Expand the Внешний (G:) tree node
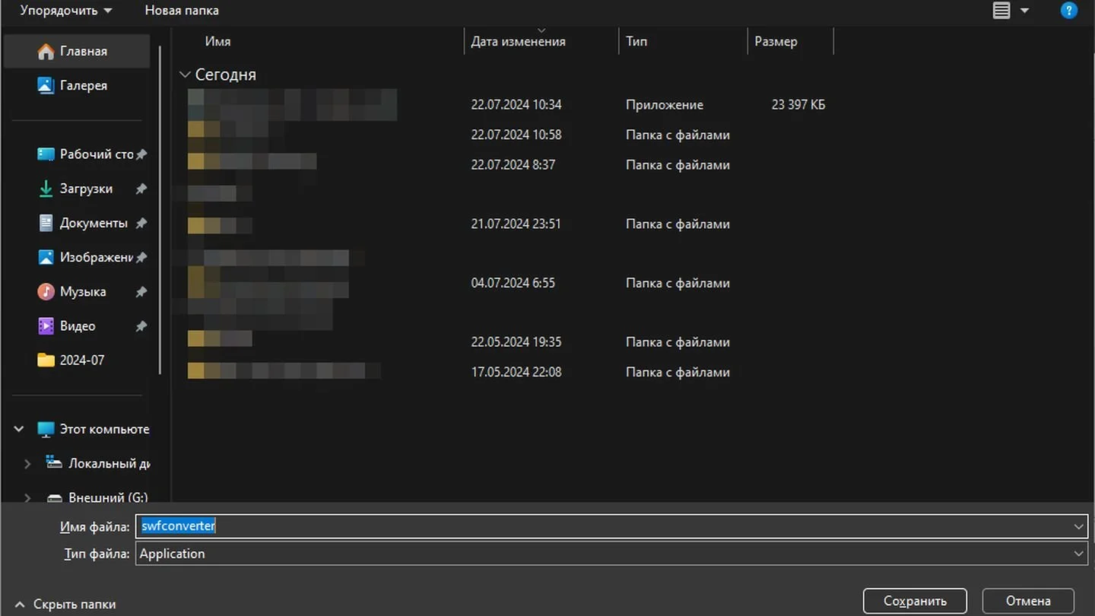The image size is (1095, 616). tap(27, 497)
